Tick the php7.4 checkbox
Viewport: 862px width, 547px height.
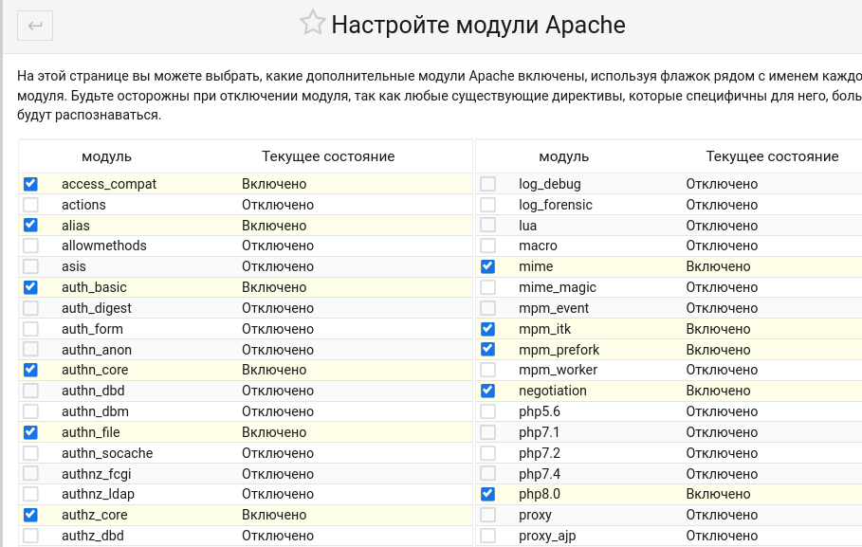pyautogui.click(x=488, y=473)
